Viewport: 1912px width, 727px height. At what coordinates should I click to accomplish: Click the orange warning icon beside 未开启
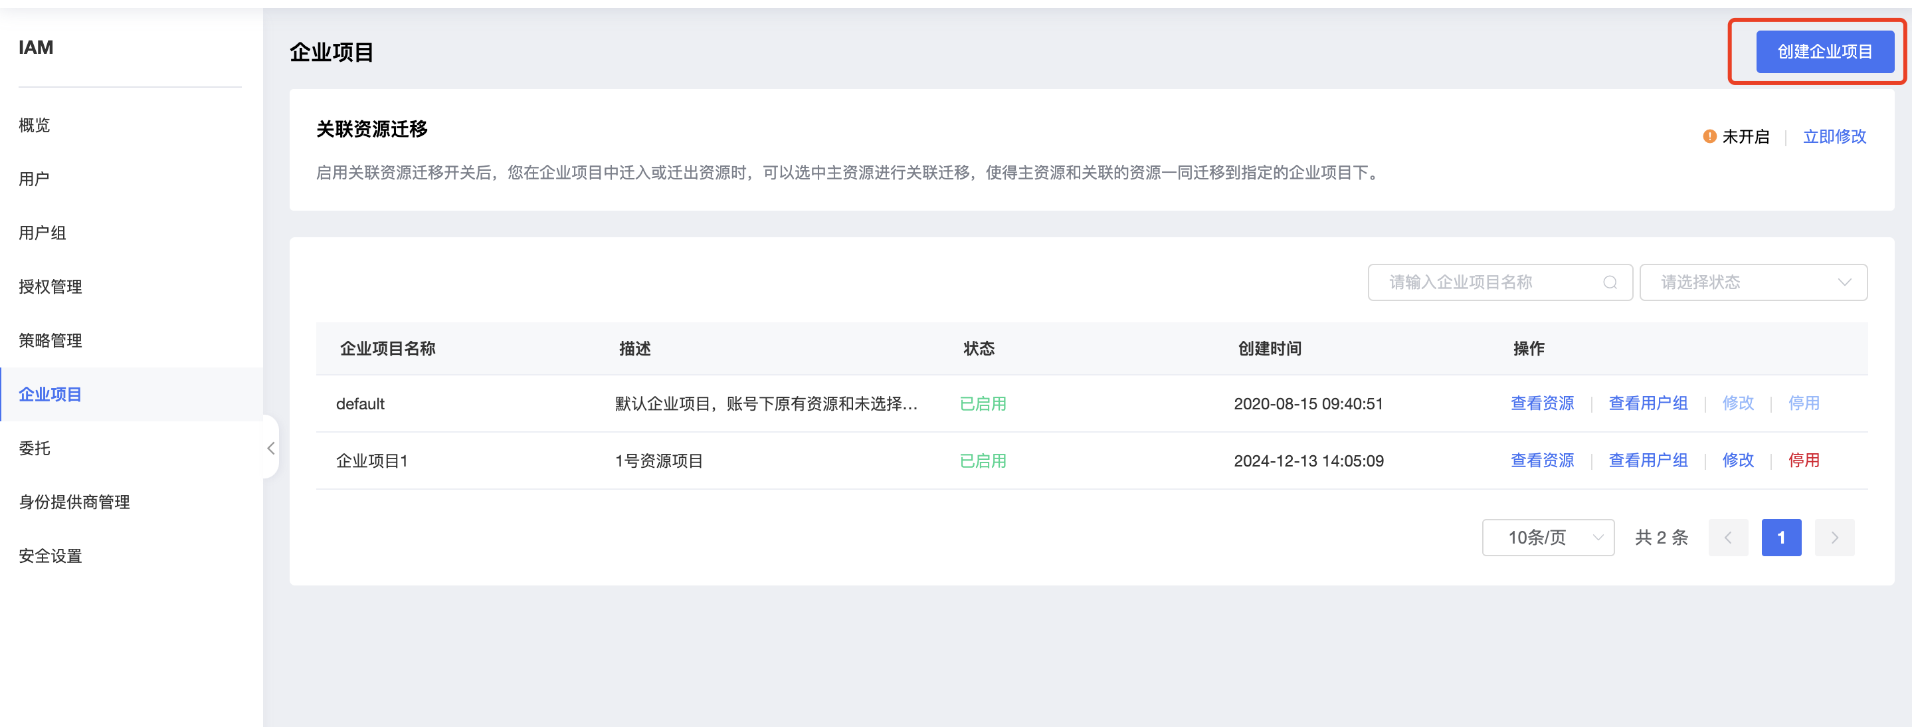[1709, 136]
